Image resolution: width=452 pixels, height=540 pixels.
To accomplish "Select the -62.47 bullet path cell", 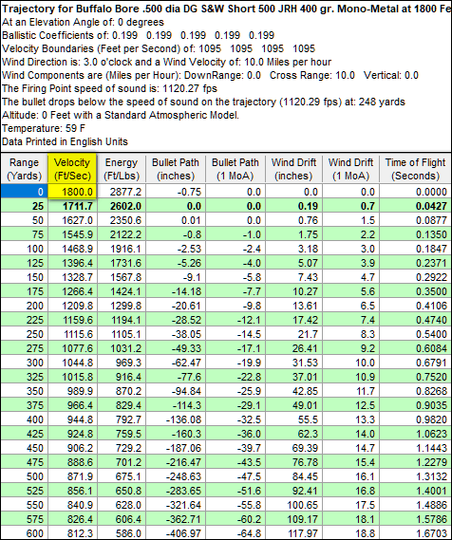I will (176, 363).
